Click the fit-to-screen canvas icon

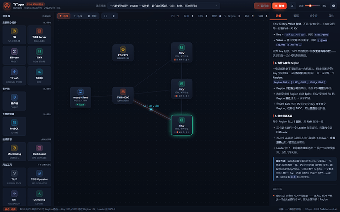point(105,16)
